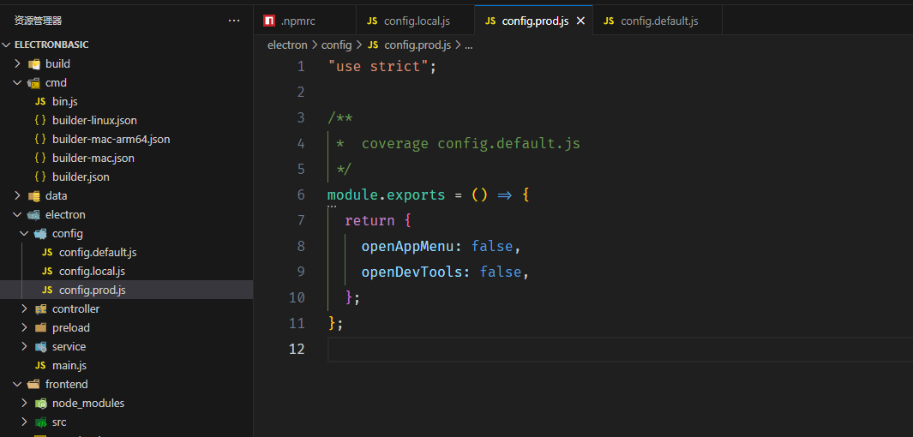913x437 pixels.
Task: Open builder.json file
Action: (81, 177)
